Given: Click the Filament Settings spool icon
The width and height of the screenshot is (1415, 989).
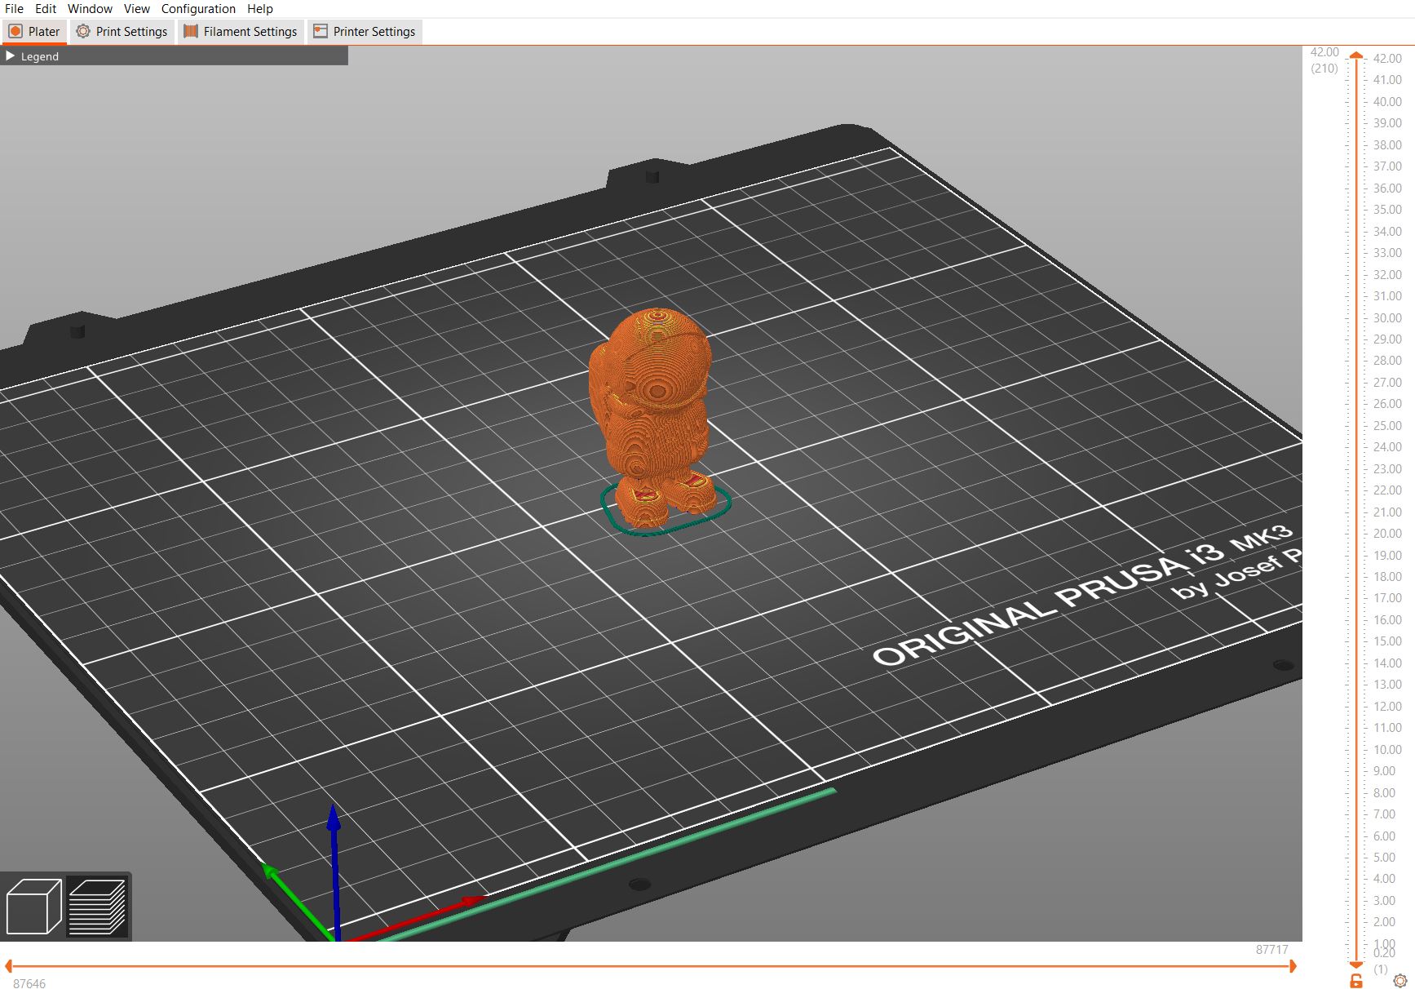Looking at the screenshot, I should pos(189,31).
